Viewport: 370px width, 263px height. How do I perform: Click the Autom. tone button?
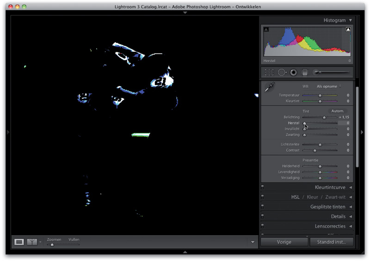[x=338, y=111]
